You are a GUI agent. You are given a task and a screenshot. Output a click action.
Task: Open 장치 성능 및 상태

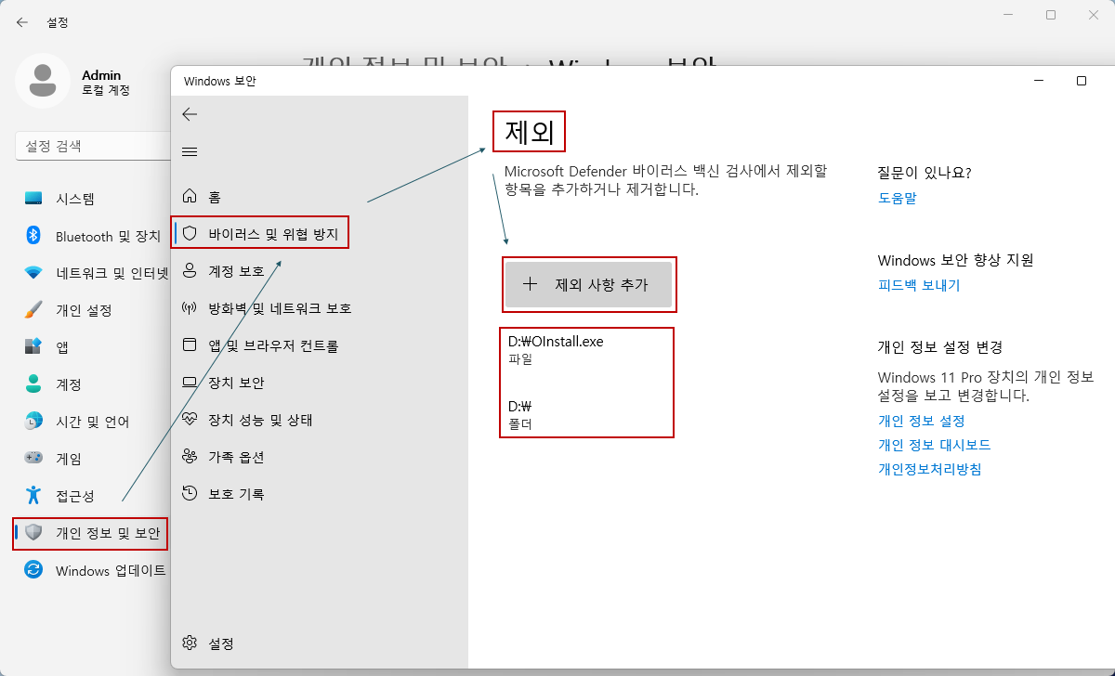pos(251,419)
